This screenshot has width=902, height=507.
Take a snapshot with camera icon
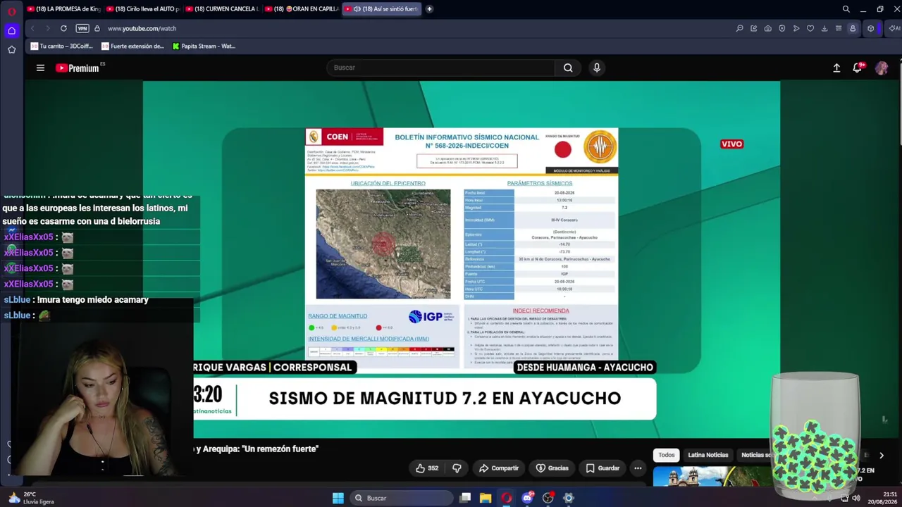[x=767, y=28]
